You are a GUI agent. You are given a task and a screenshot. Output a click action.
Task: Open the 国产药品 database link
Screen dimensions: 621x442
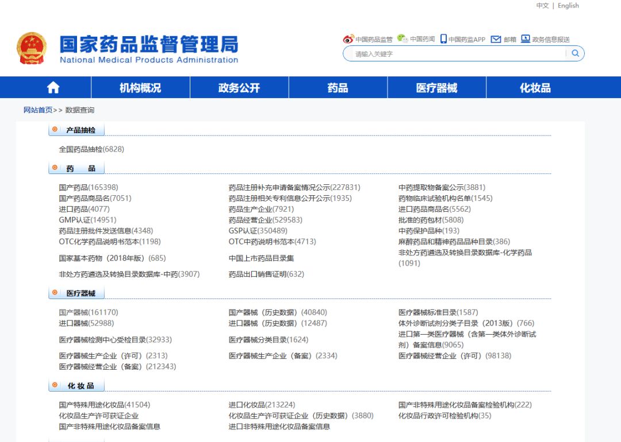tap(89, 187)
